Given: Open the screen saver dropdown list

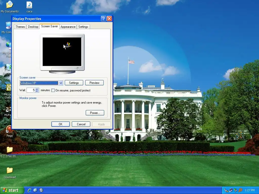Looking at the screenshot, I should [x=61, y=83].
